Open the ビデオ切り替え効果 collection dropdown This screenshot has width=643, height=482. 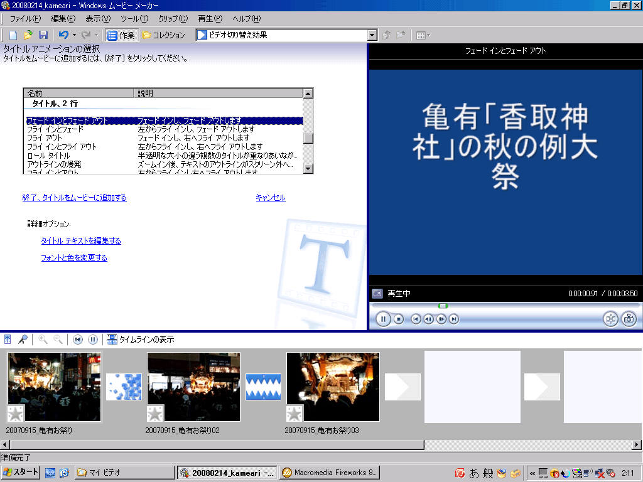372,35
